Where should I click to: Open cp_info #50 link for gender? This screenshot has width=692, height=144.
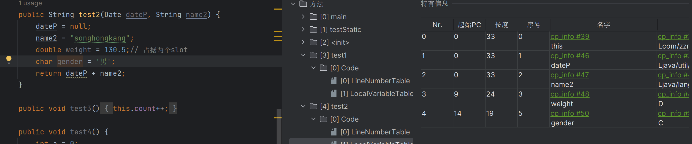[569, 114]
